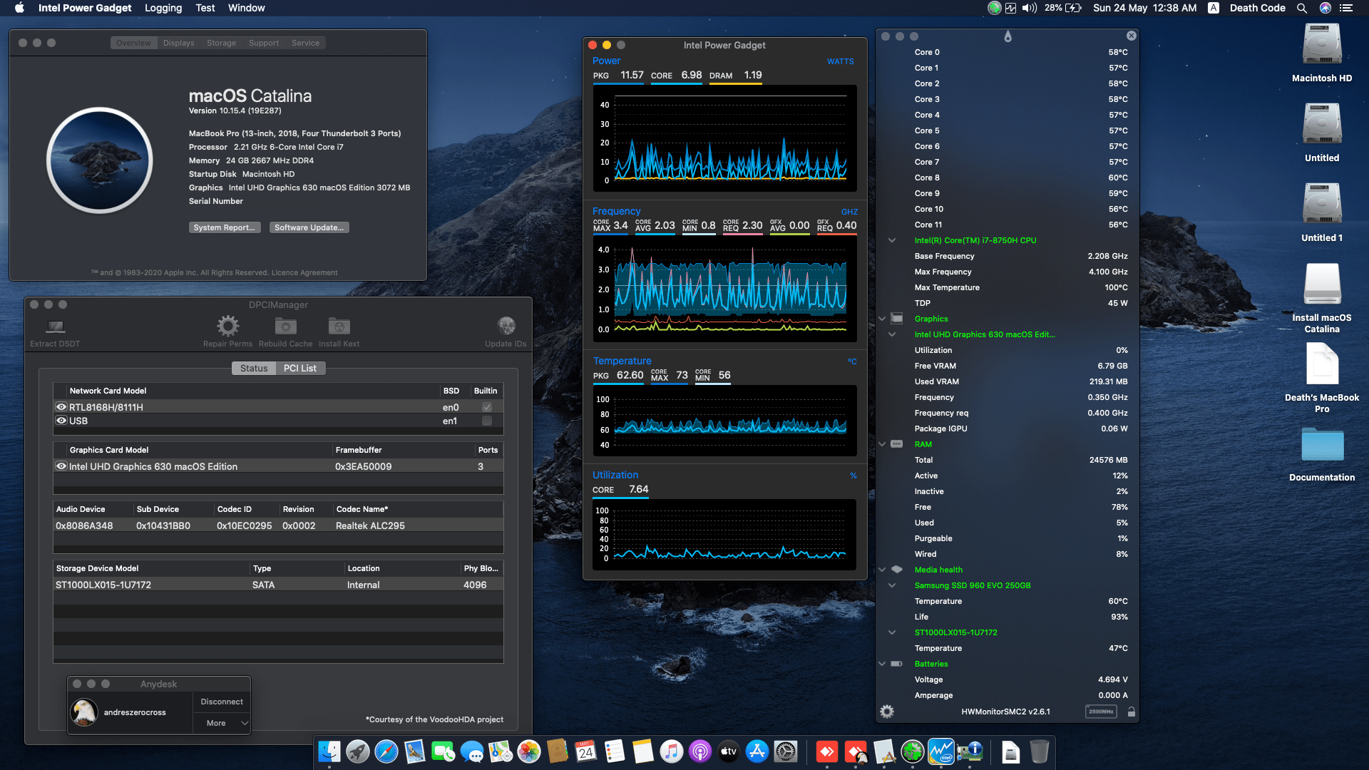Open the More dropdown in Anydesk
This screenshot has width=1369, height=770.
221,723
